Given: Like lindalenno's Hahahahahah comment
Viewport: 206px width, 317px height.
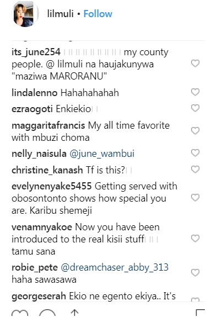Looking at the screenshot, I should pyautogui.click(x=195, y=92).
